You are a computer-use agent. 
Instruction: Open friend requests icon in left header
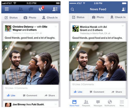click(21, 9)
